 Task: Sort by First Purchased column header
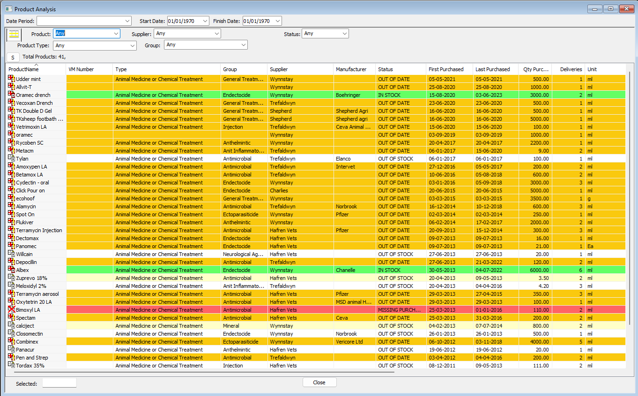click(450, 69)
